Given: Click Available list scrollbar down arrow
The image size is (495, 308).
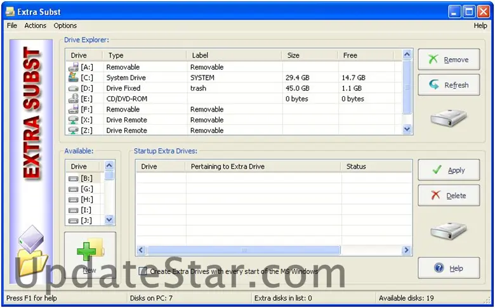Looking at the screenshot, I should (x=109, y=219).
